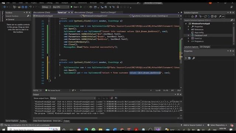Click the Open File folder icon in toolbar
This screenshot has width=236, height=133.
point(19,7)
